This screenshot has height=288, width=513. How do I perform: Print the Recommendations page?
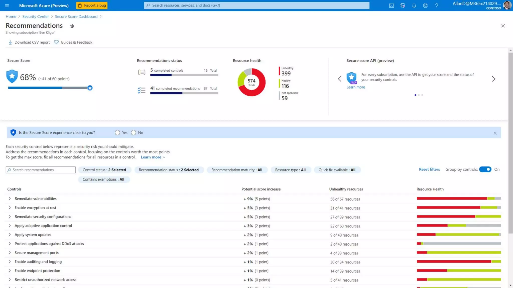pos(72,26)
